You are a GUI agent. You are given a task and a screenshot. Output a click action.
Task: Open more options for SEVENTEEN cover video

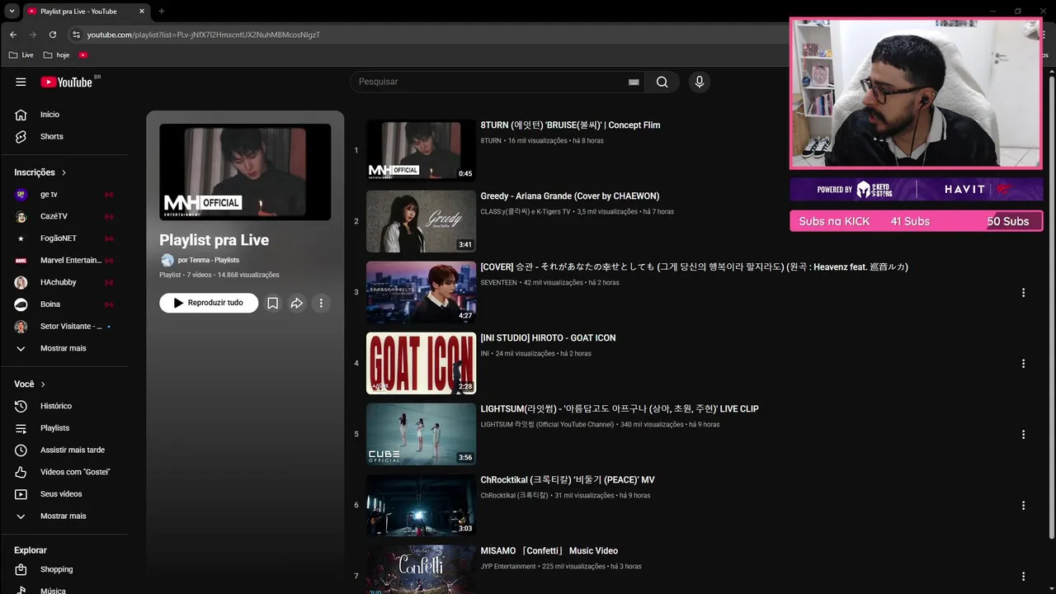point(1023,292)
